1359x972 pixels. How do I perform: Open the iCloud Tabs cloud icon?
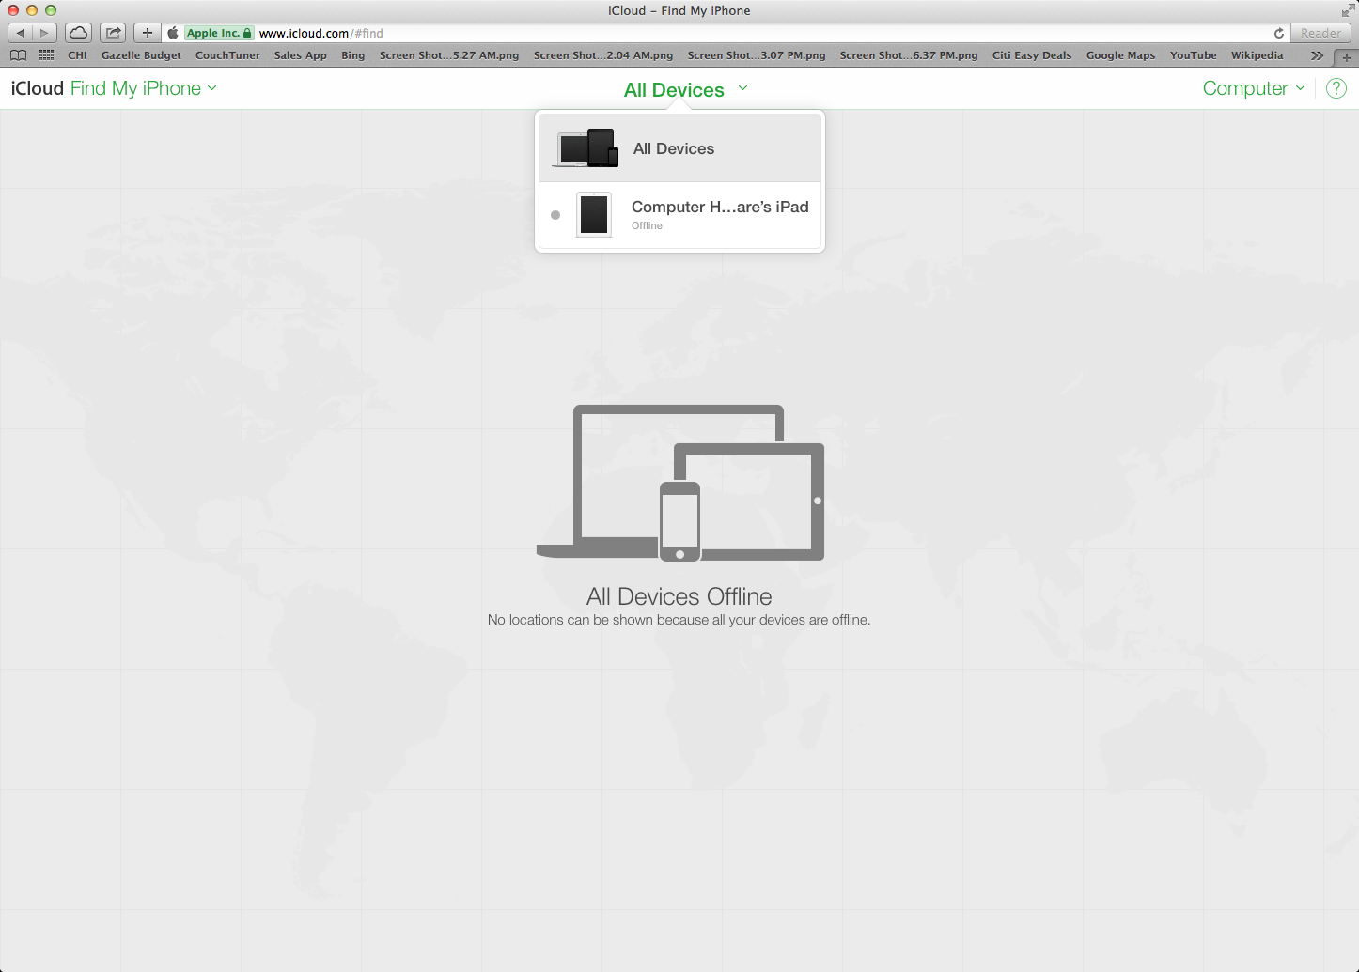79,33
